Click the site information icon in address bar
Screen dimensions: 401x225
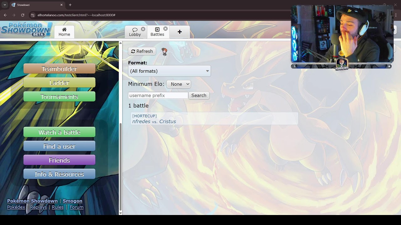coord(33,15)
